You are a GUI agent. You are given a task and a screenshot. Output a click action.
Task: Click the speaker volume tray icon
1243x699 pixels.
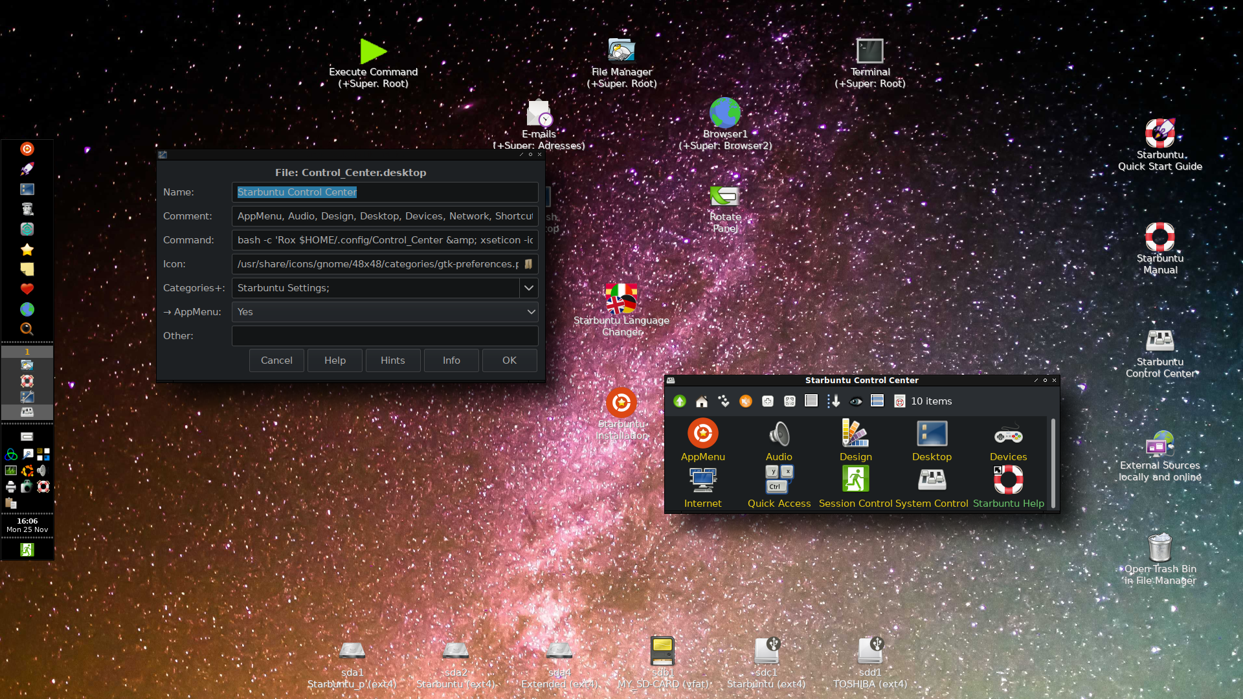[x=43, y=471]
